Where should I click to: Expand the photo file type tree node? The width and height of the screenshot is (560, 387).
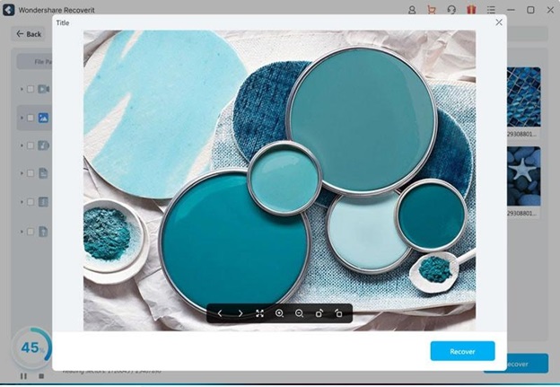22,118
